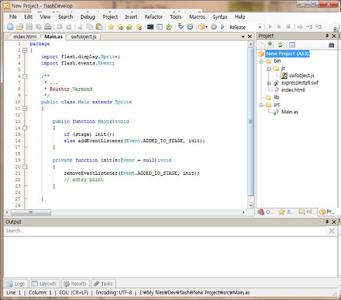Screen dimensions: 341x300
Task: Open the Results tab at the bottom
Action: point(75,283)
